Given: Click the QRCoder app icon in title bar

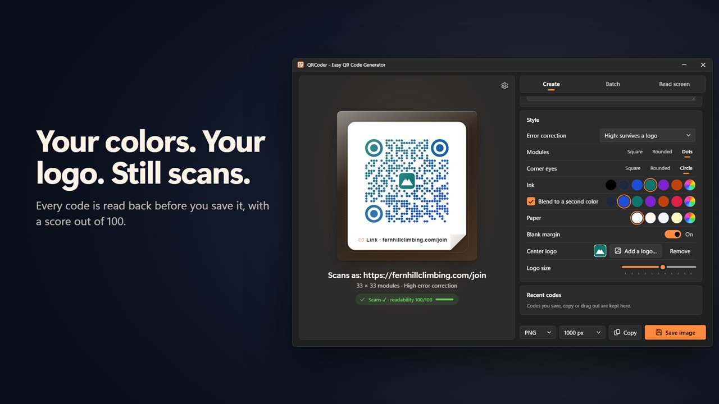Looking at the screenshot, I should click(x=301, y=65).
